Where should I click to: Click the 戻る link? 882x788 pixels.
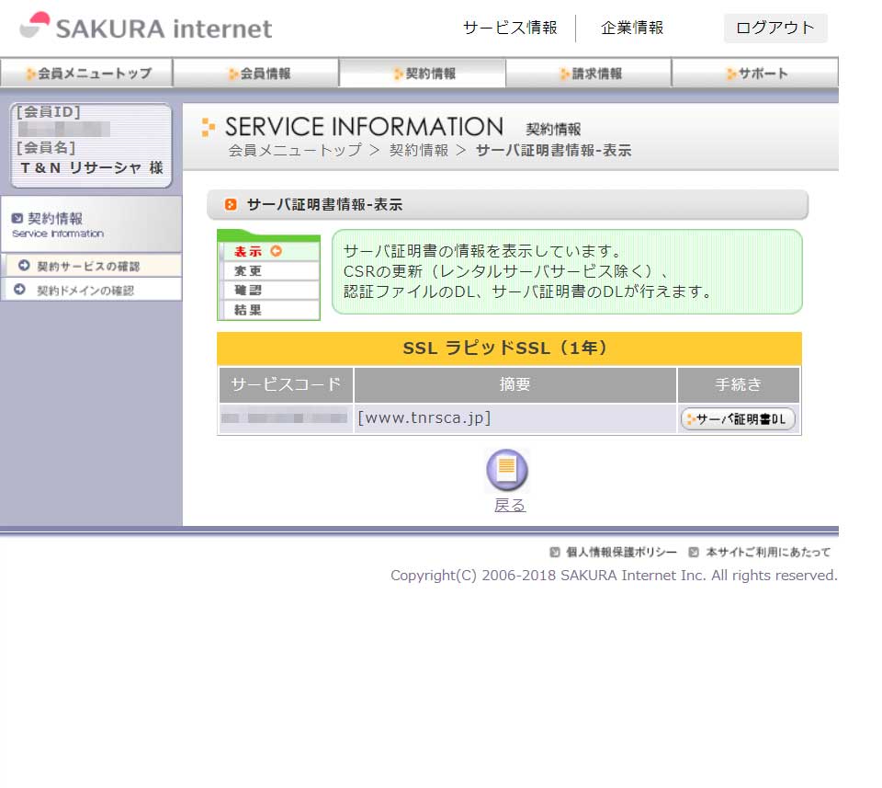(510, 506)
